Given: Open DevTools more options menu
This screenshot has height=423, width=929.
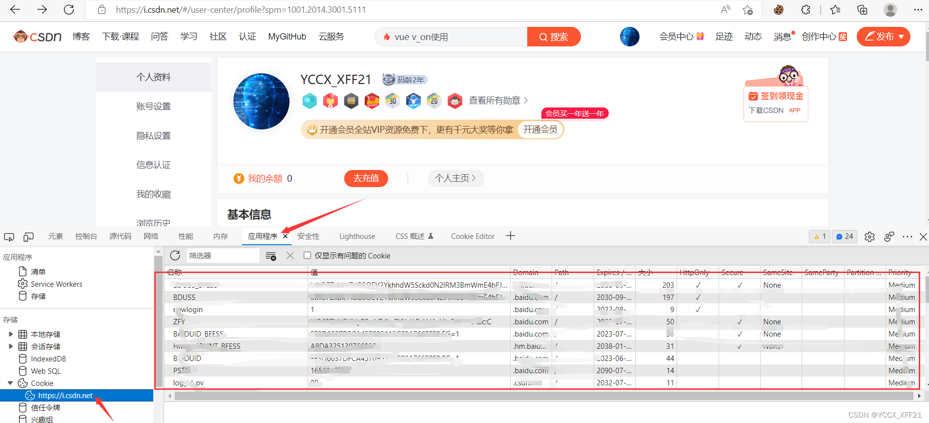Looking at the screenshot, I should (x=908, y=237).
